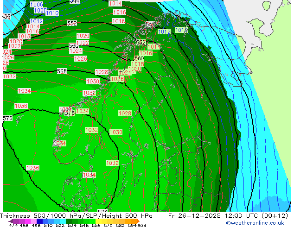Click the run offset '(00+12)' text
This screenshot has height=227, width=294.
[275, 216]
